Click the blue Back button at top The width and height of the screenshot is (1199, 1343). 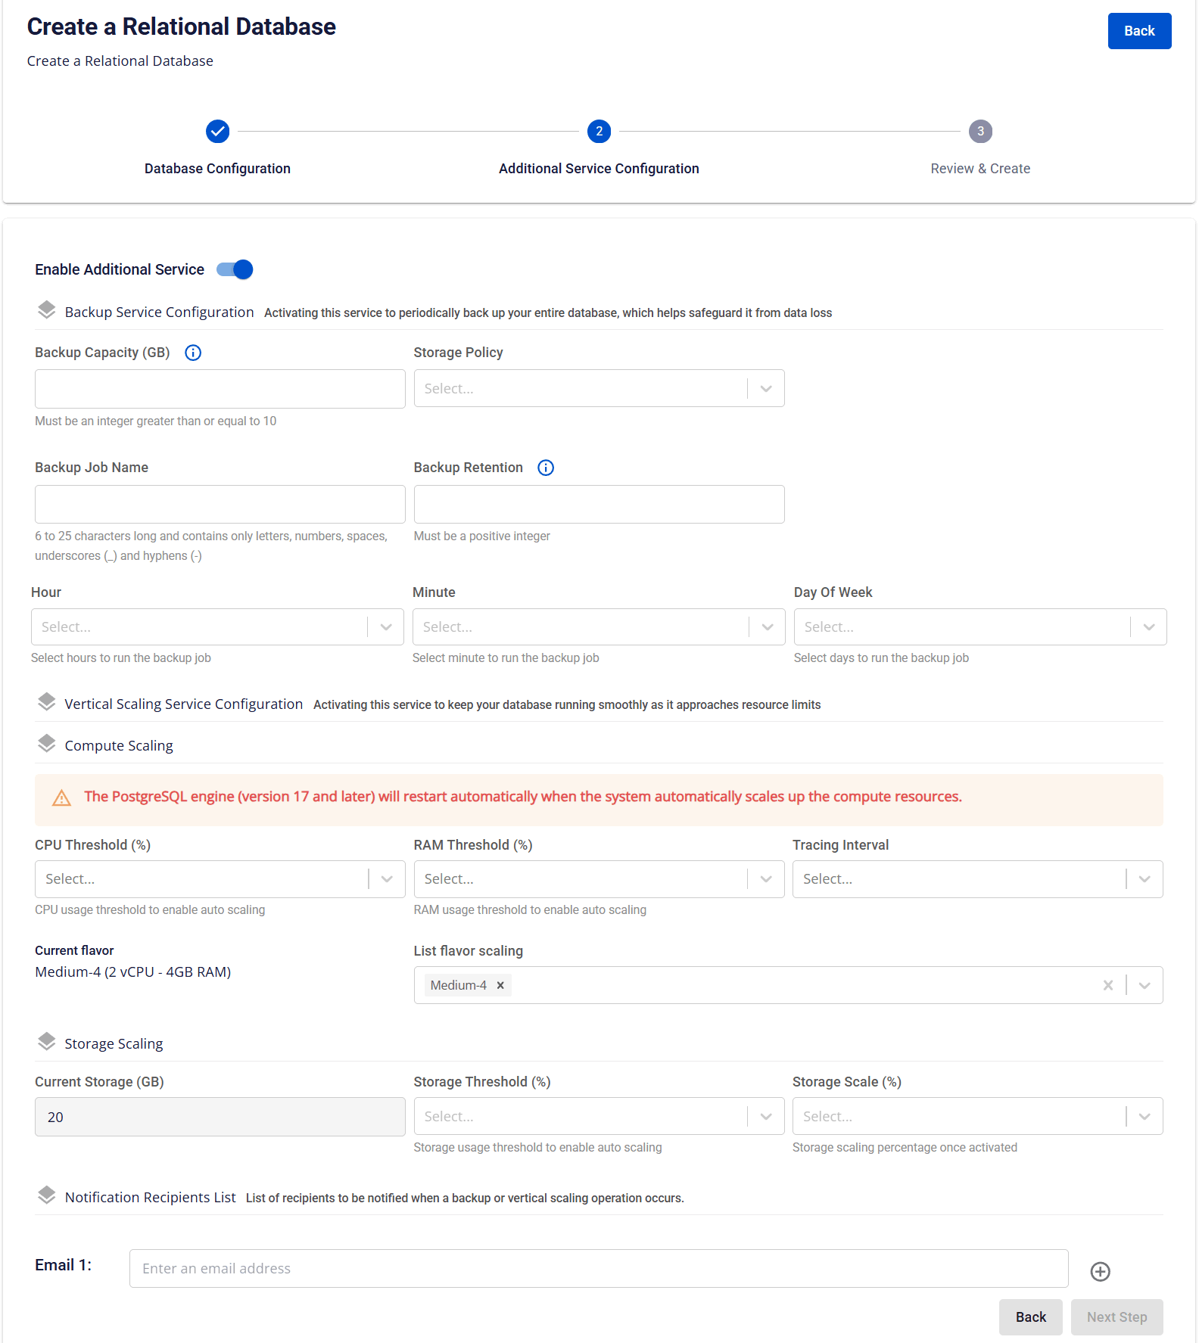coord(1138,31)
